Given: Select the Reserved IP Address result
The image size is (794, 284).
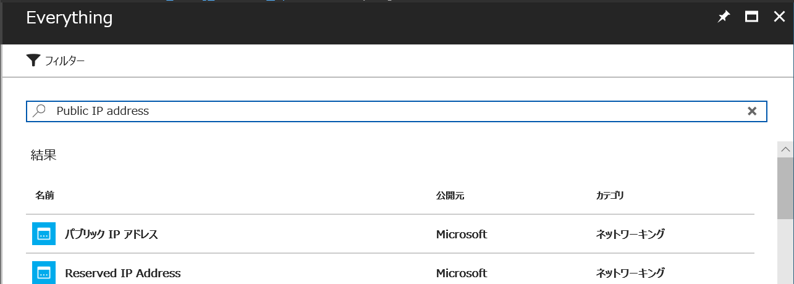Looking at the screenshot, I should point(390,272).
